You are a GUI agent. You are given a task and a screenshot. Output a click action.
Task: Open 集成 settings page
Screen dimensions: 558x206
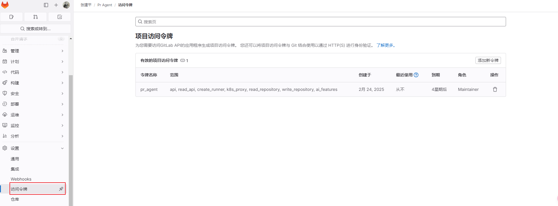point(15,169)
